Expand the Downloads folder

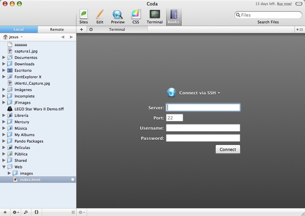(4, 64)
